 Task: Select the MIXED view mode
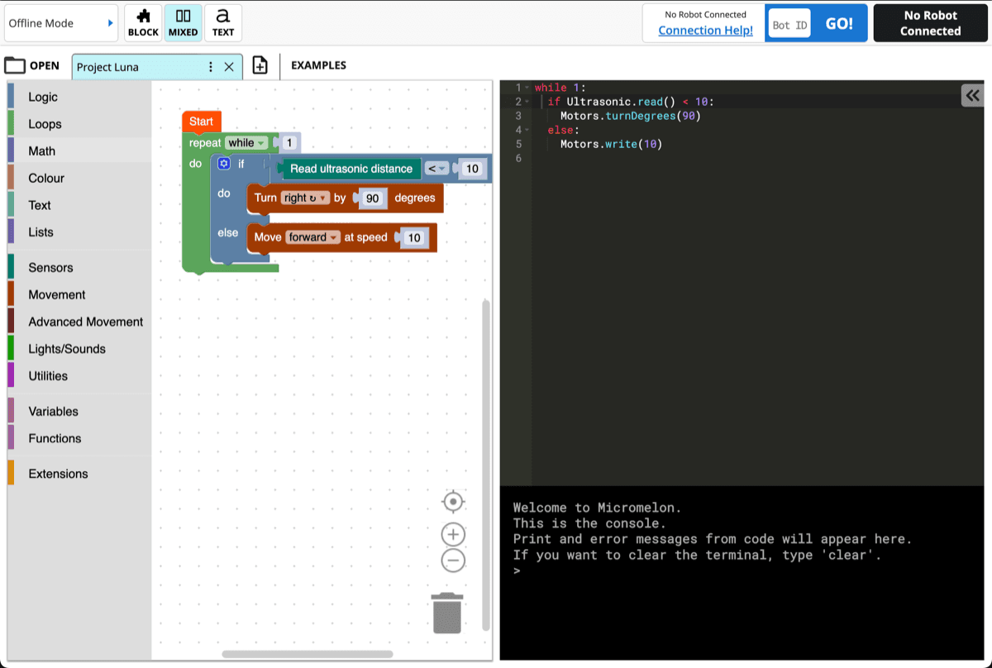(x=183, y=22)
